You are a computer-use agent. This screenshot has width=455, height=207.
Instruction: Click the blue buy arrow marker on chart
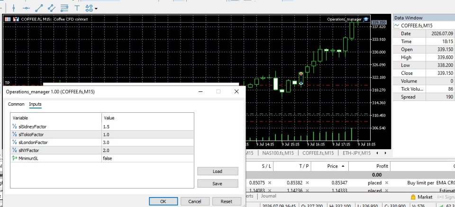[301, 83]
